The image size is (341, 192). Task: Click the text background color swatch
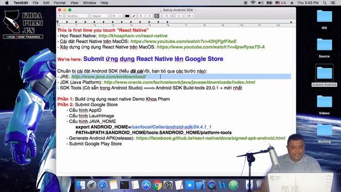point(134,16)
